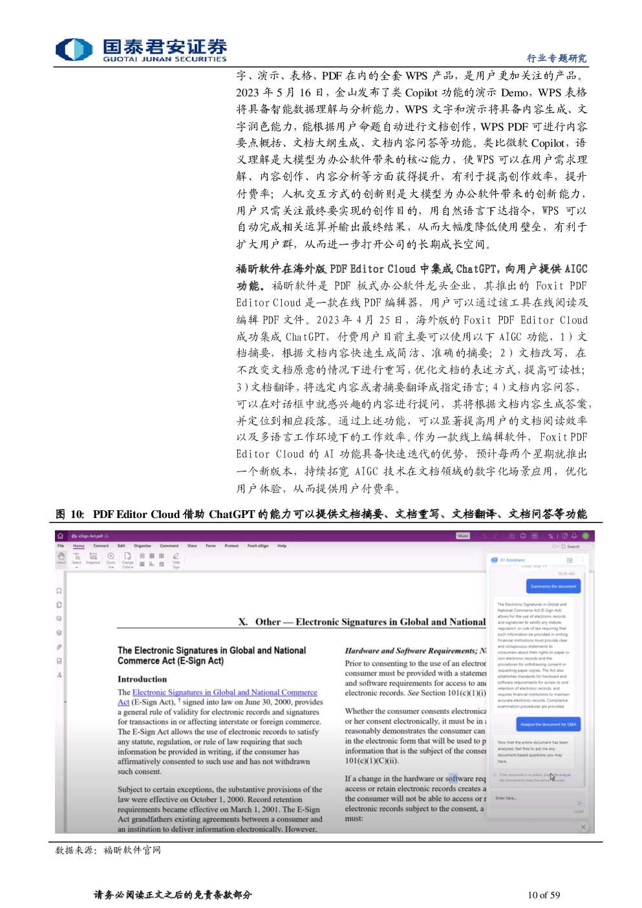This screenshot has width=642, height=908.
Task: Select the Hand tool
Action: [61, 558]
